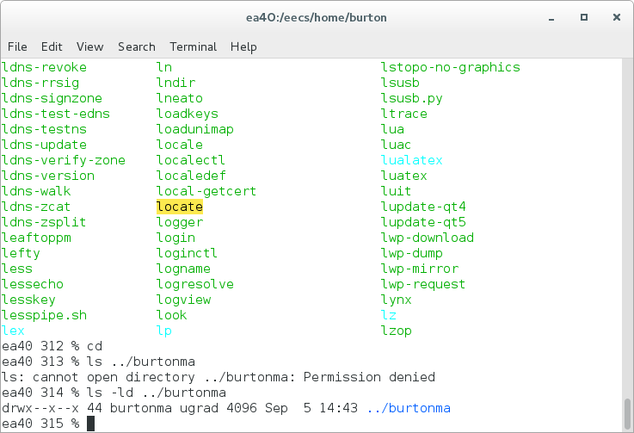This screenshot has width=634, height=433.
Task: Click the terminal cursor at prompt 315
Action: pos(90,424)
